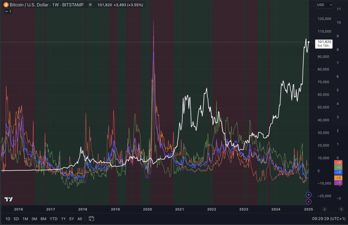348x225 pixels.
Task: Click the blue star events icon
Action: tap(308, 195)
